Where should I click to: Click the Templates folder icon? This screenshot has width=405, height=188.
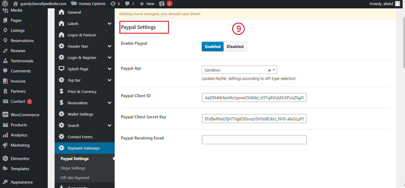click(x=5, y=169)
